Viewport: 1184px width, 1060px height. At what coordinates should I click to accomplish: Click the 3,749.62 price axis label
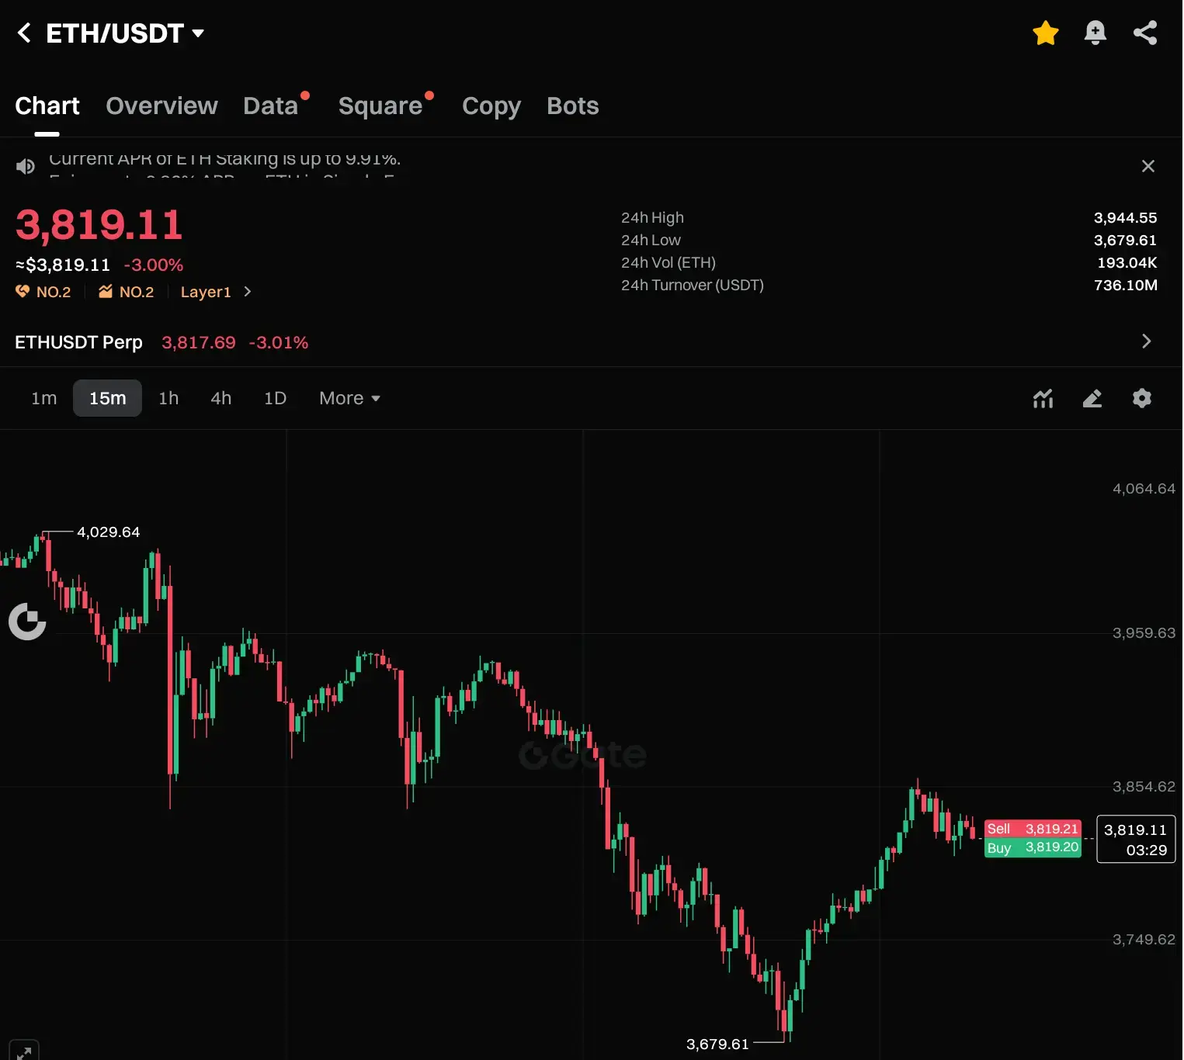(x=1144, y=940)
